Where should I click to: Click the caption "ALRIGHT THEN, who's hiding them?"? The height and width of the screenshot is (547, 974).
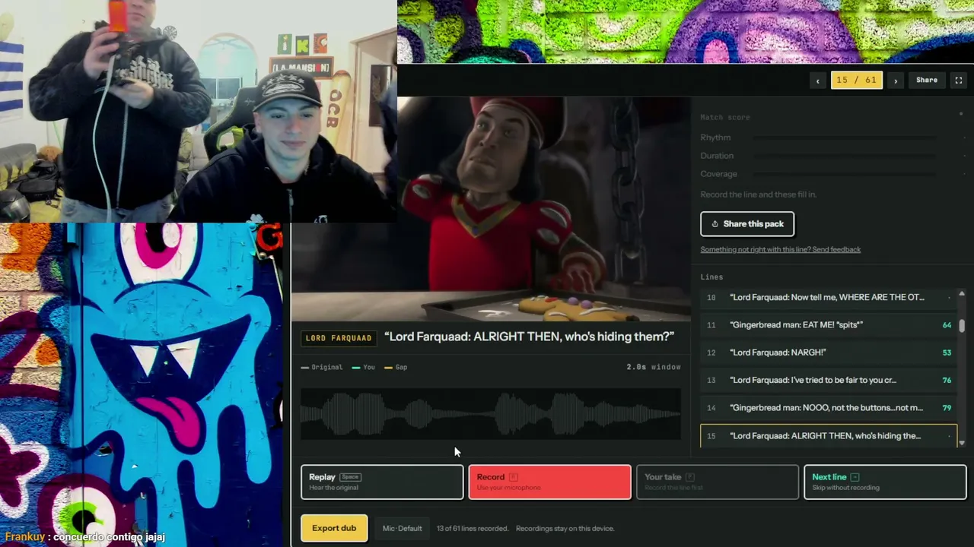point(530,337)
